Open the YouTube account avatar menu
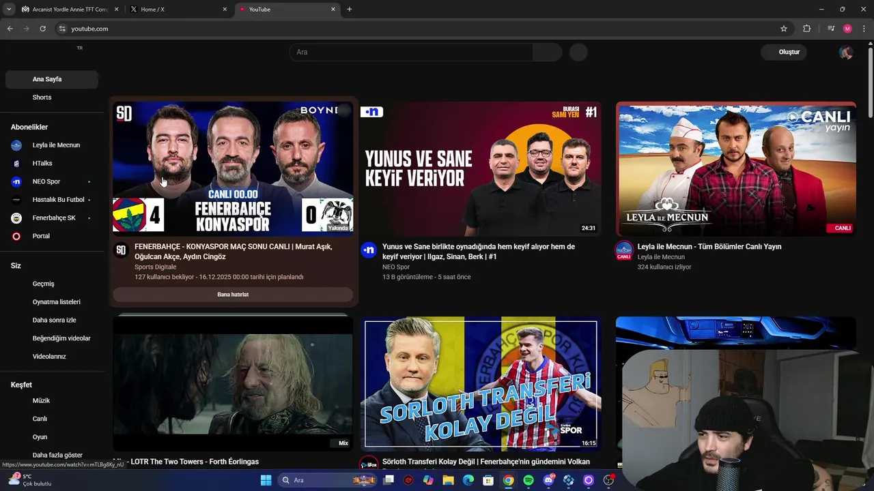 coord(846,52)
